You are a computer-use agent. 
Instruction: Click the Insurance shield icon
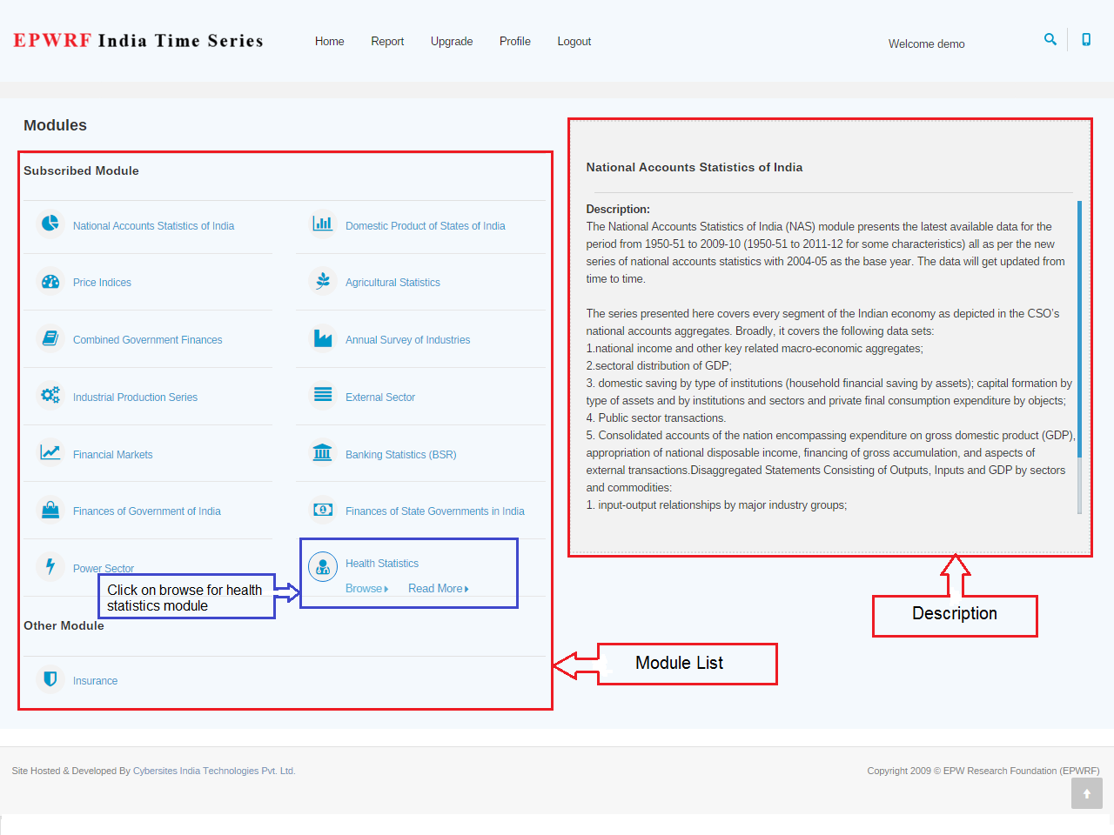coord(50,678)
